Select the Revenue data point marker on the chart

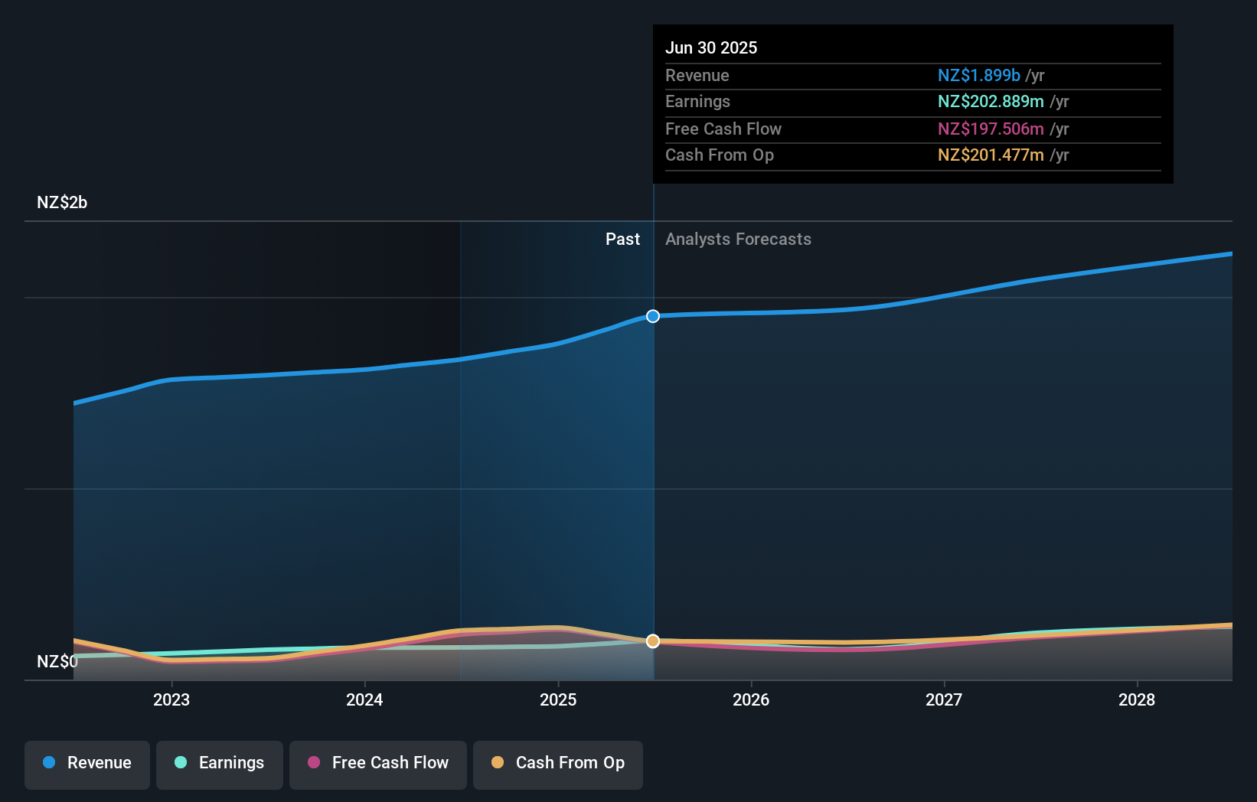[x=652, y=315]
